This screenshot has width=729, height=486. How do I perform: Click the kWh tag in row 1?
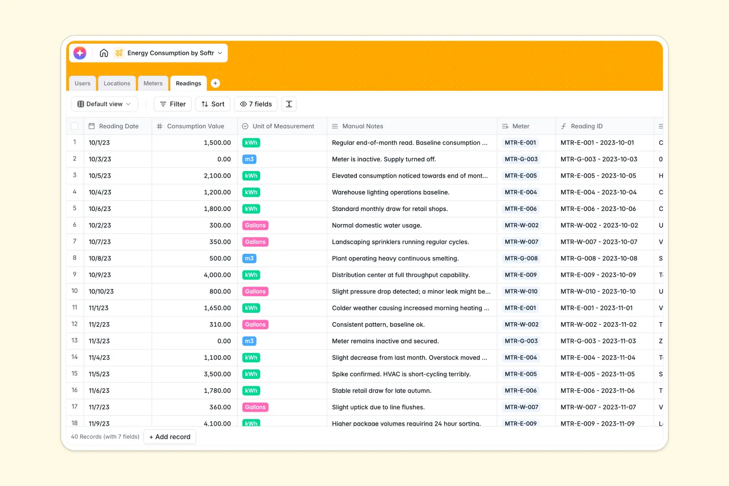[x=251, y=143]
